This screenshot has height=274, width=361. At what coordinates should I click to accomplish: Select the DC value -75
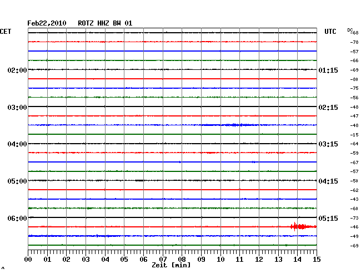pyautogui.click(x=354, y=88)
